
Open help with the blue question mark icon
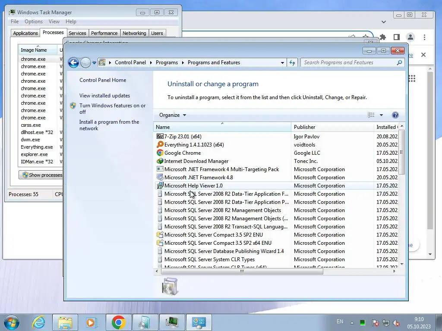(x=395, y=115)
